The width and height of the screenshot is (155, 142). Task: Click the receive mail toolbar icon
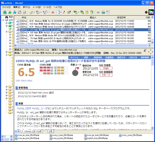pyautogui.click(x=5, y=12)
